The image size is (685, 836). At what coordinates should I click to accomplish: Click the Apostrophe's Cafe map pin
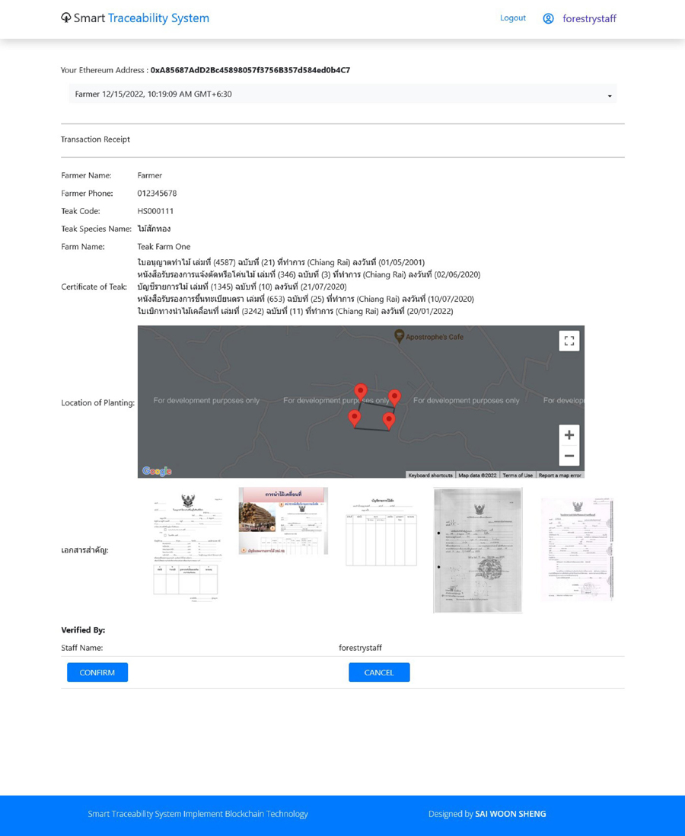[399, 336]
